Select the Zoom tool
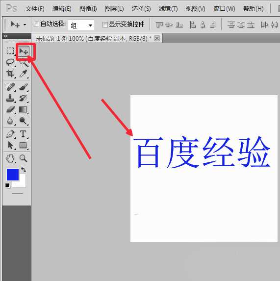 coord(24,158)
